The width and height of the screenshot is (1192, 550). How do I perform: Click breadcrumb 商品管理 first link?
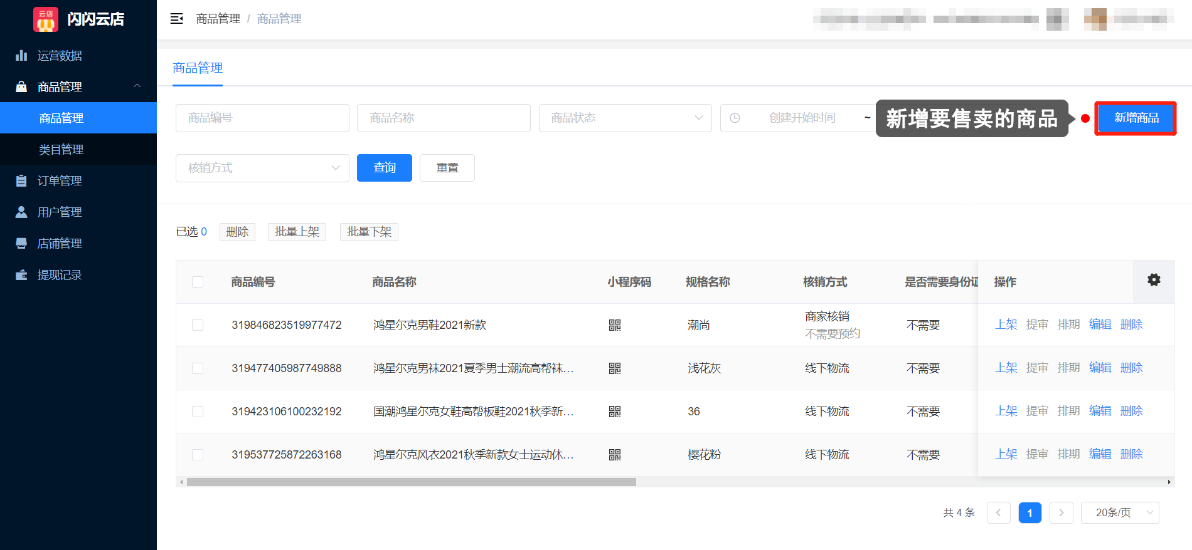pos(218,19)
